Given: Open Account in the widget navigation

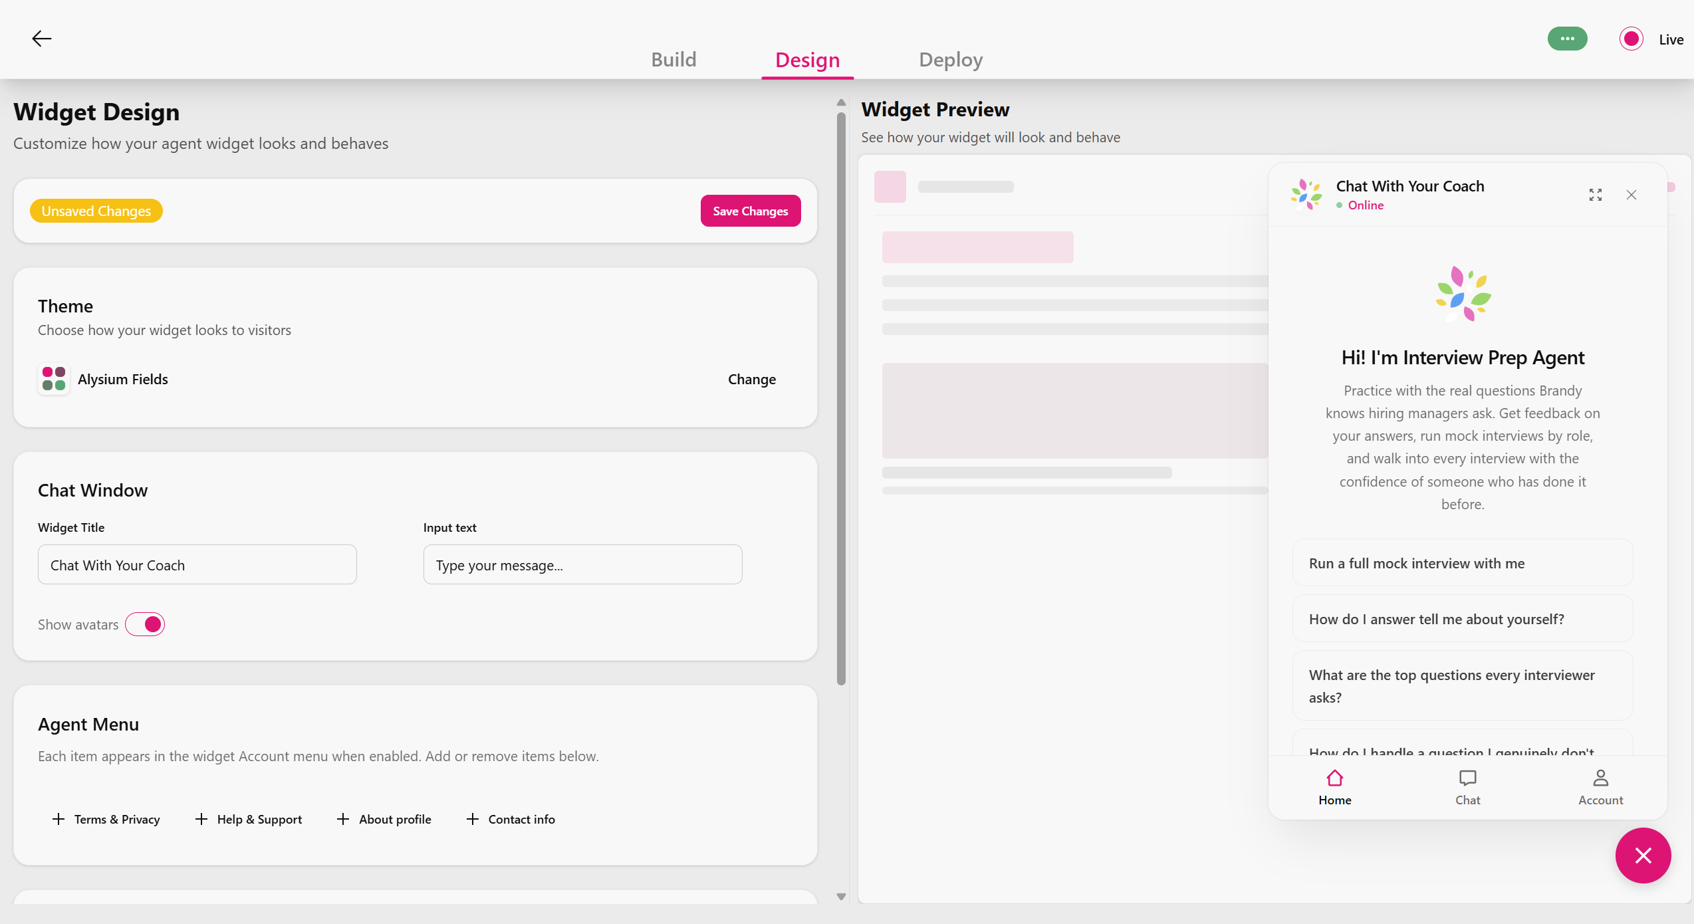Looking at the screenshot, I should pyautogui.click(x=1600, y=787).
